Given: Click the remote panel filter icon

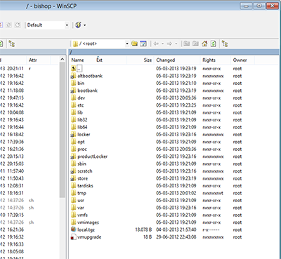Looking at the screenshot, I should pos(143,44).
